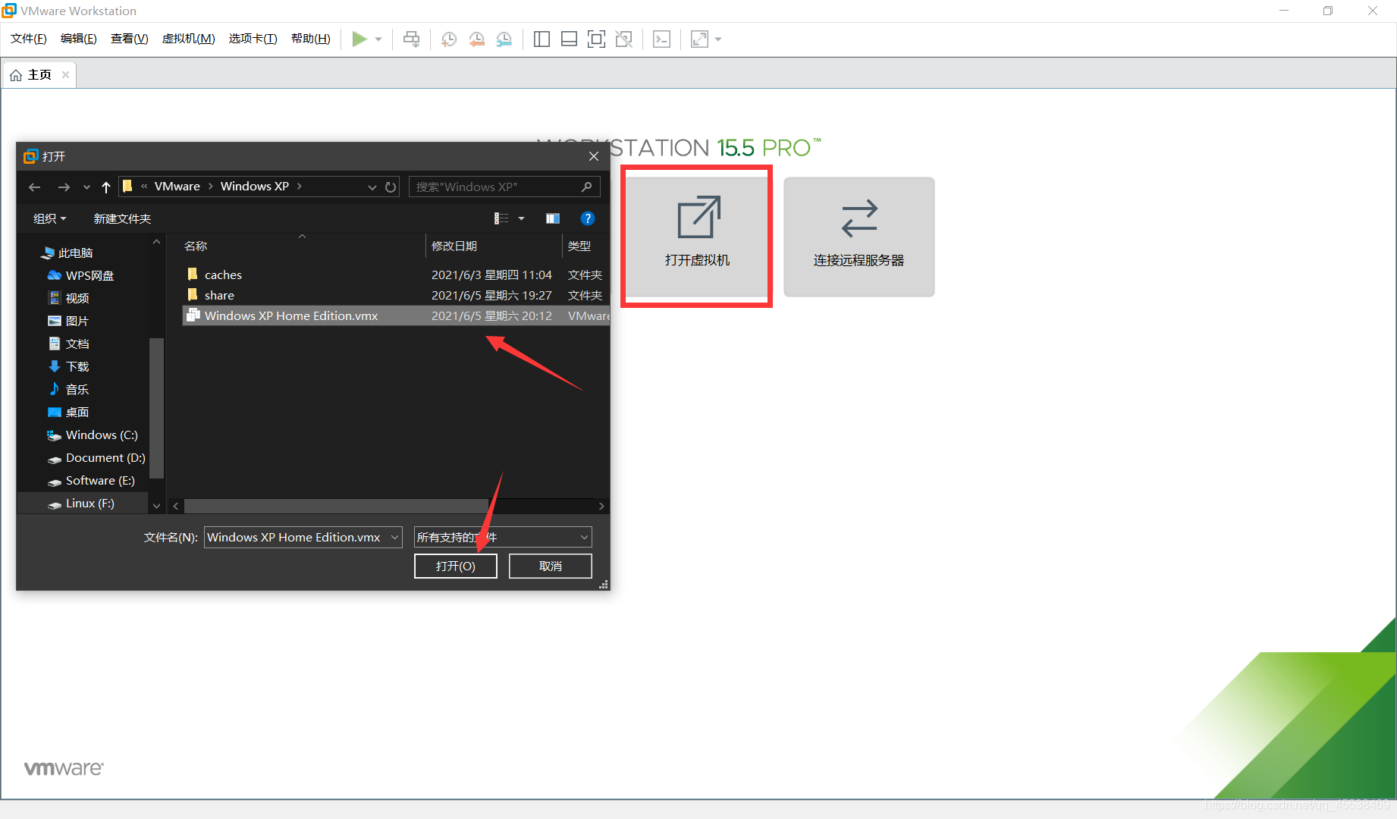Image resolution: width=1397 pixels, height=819 pixels.
Task: Click the 打开(O) button
Action: (x=456, y=566)
